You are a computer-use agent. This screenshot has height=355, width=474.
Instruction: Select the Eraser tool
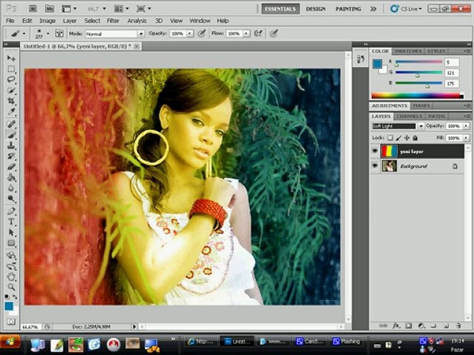[x=11, y=166]
